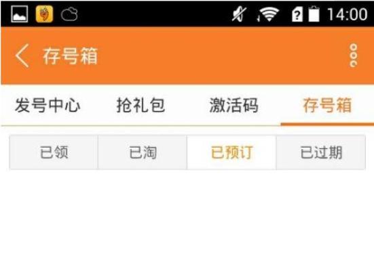
Task: Tap the battery status icon
Action: point(314,14)
